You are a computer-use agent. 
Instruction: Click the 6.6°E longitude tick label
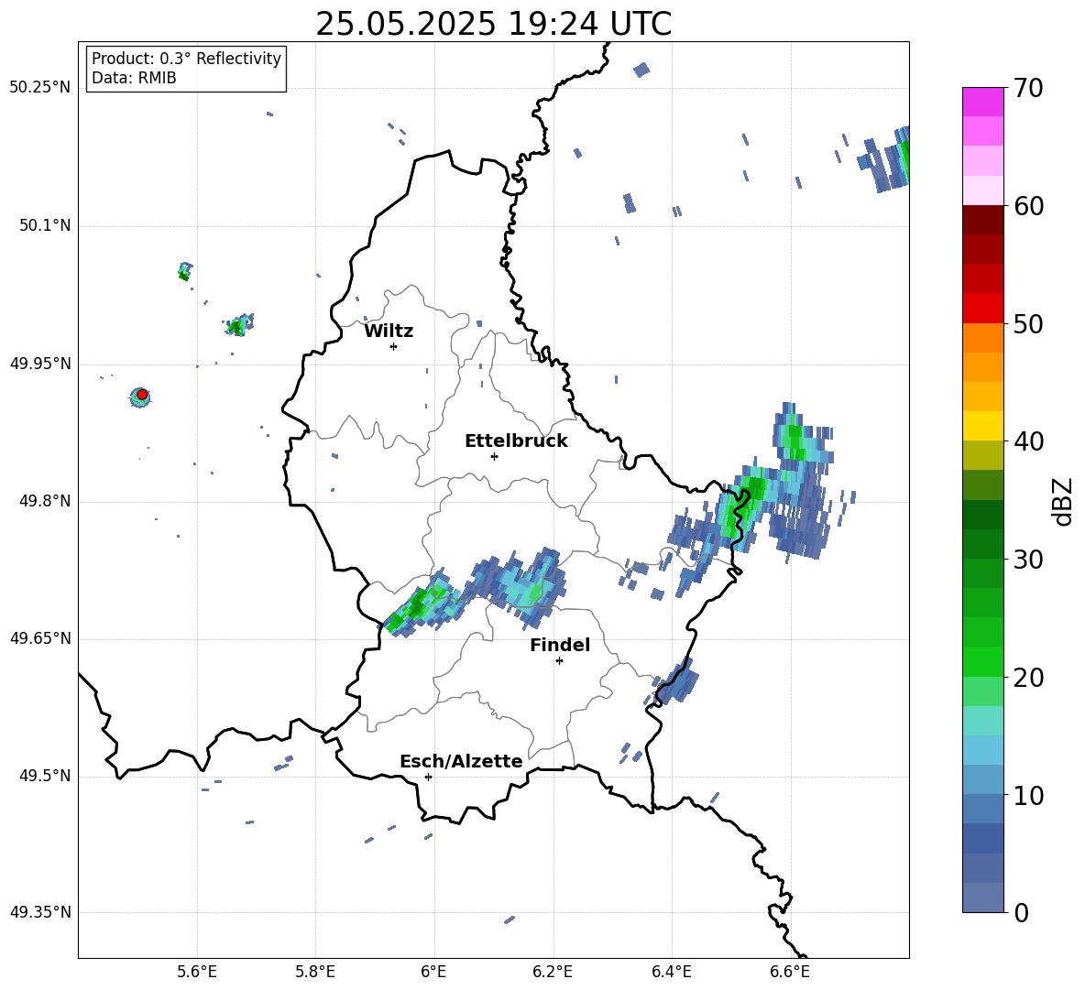790,972
